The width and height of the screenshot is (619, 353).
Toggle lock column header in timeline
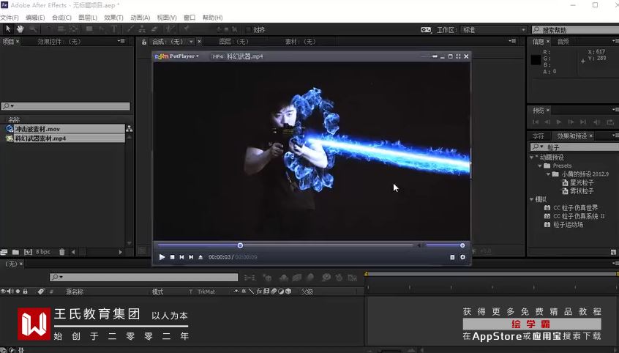coord(26,291)
